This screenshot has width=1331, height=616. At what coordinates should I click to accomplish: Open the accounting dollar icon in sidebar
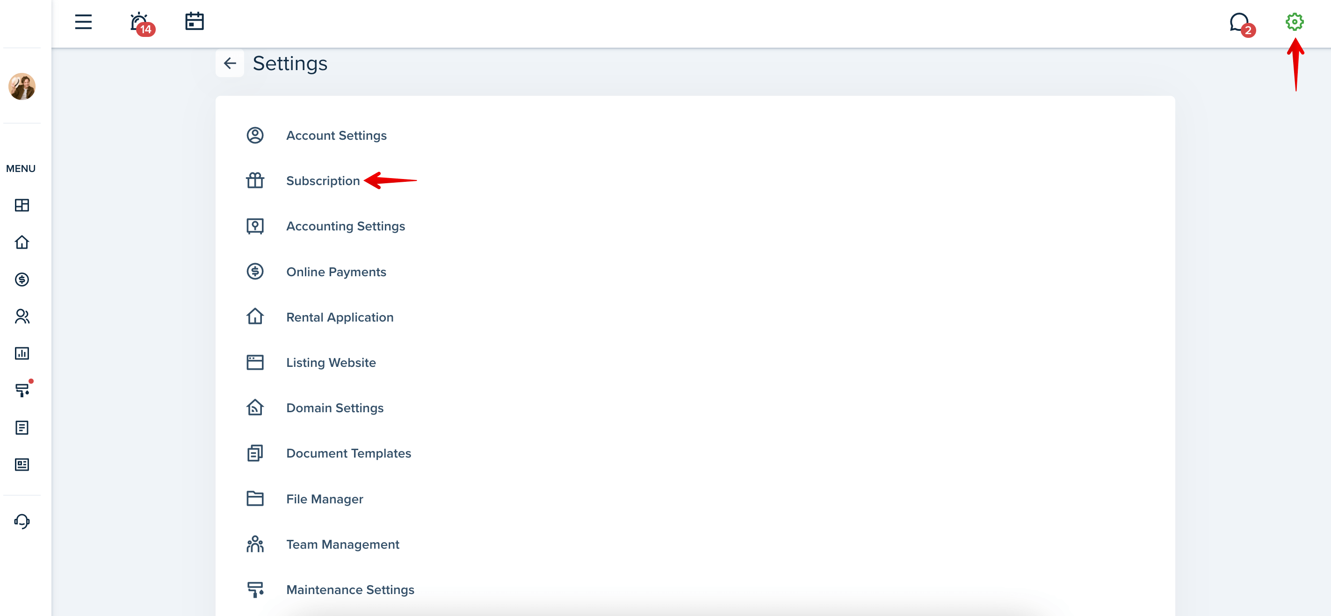22,279
